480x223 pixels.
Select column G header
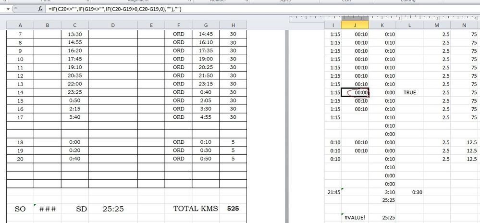click(x=206, y=25)
